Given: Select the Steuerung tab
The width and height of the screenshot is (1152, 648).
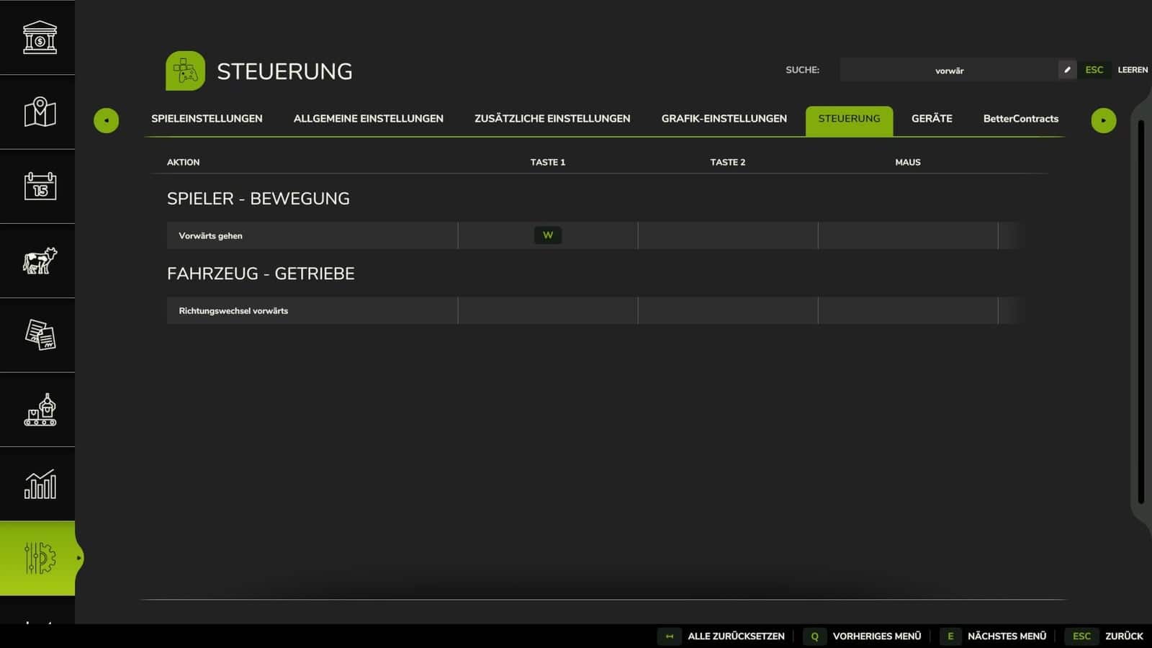Looking at the screenshot, I should pyautogui.click(x=849, y=120).
